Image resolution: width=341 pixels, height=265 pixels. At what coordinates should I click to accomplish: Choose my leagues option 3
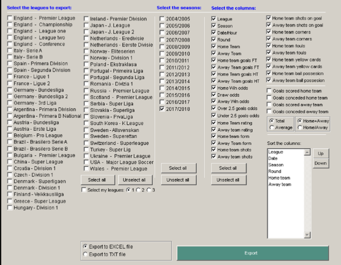[149, 190]
